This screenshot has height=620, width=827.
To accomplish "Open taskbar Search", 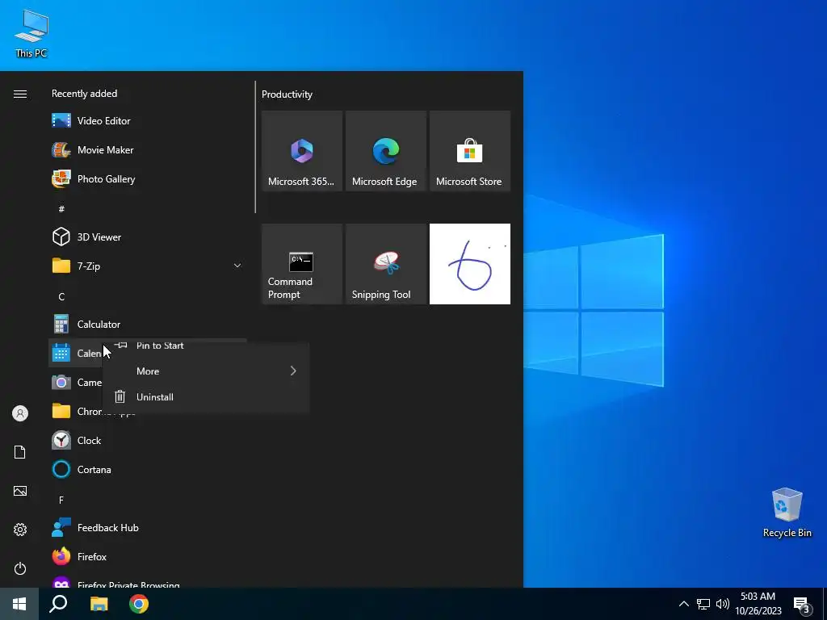I will 58,604.
